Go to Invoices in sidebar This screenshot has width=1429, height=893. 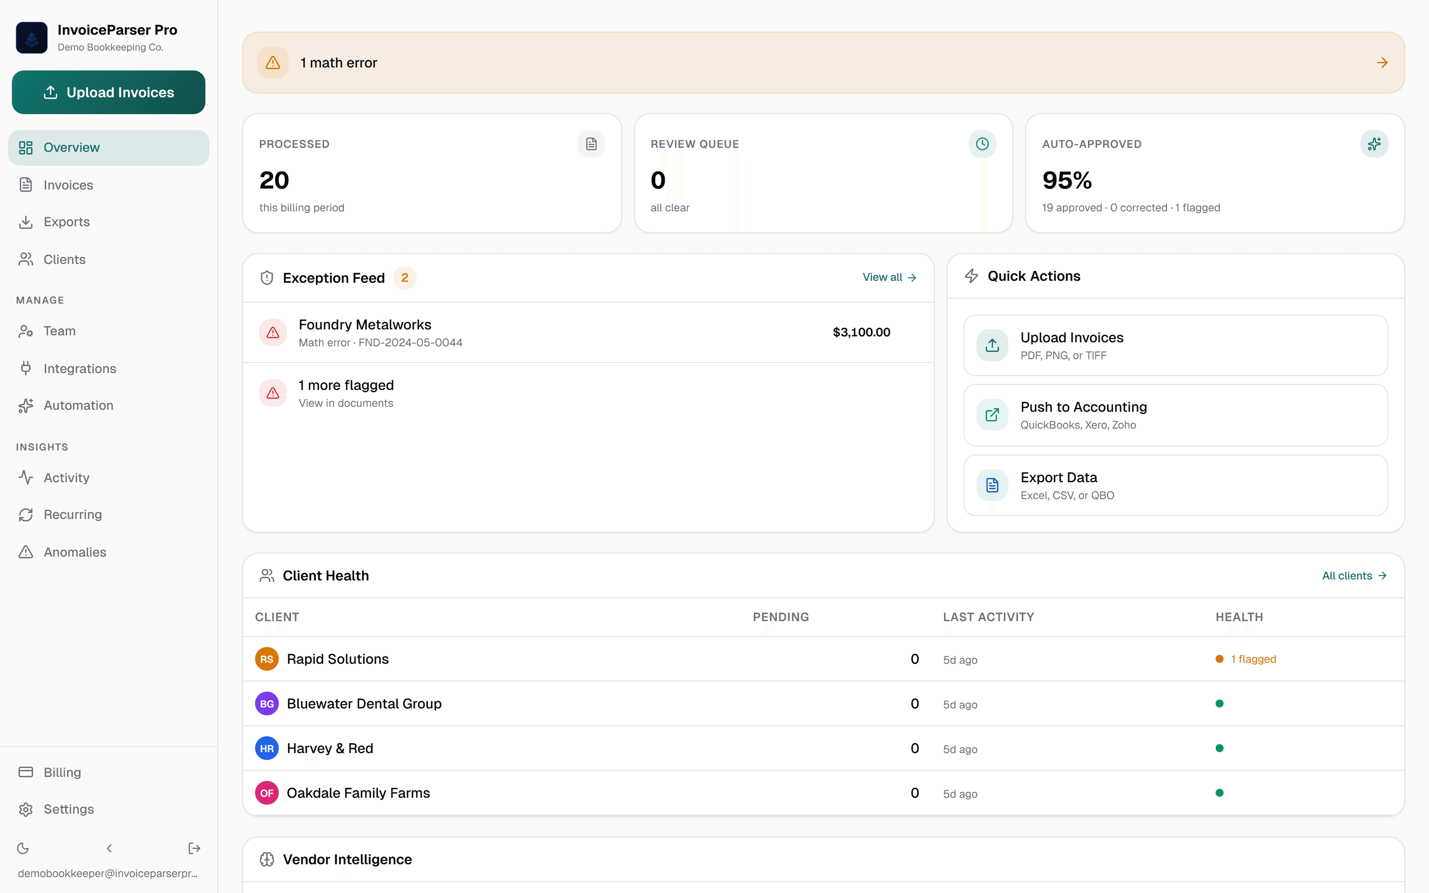pyautogui.click(x=109, y=185)
